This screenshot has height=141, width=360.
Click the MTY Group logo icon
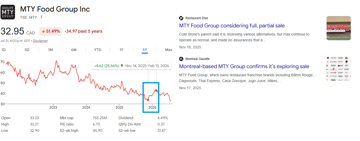tap(8, 12)
